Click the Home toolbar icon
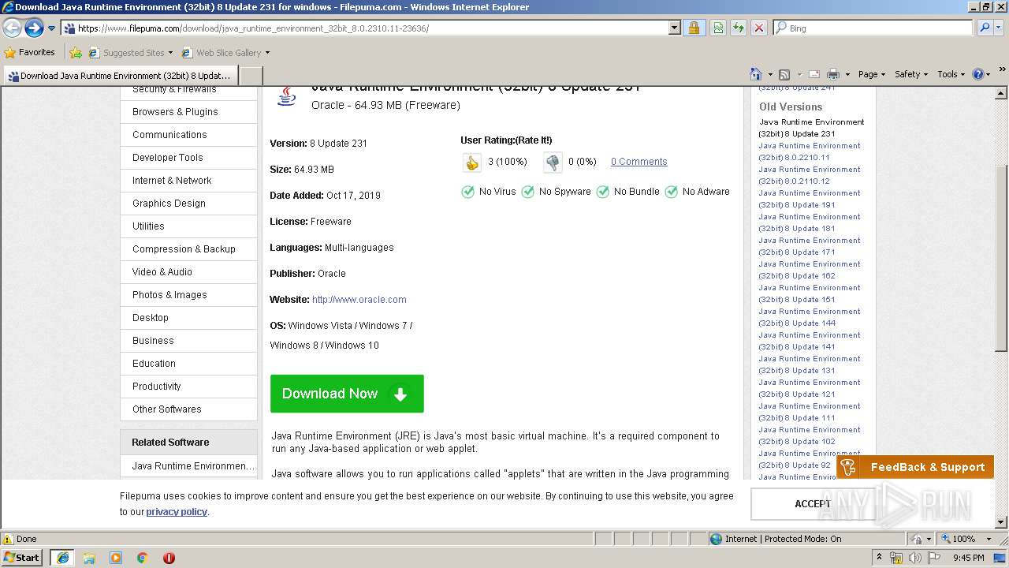The height and width of the screenshot is (568, 1009). (756, 74)
